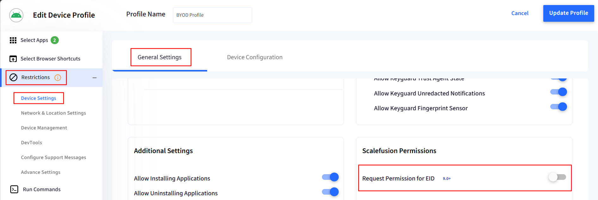Enable Request Permission for EID toggle
Image resolution: width=598 pixels, height=200 pixels.
tap(557, 177)
